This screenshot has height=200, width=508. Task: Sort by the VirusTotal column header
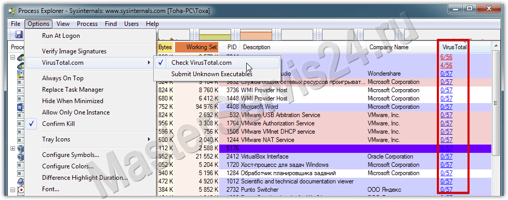pos(454,47)
